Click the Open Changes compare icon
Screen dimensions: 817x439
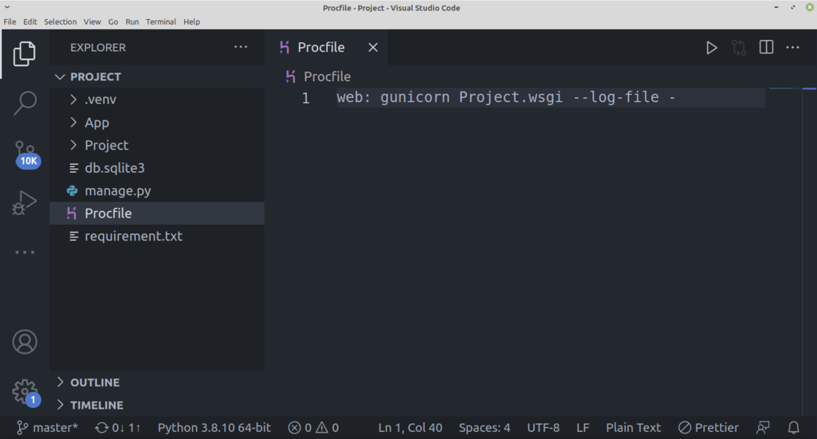coord(739,48)
